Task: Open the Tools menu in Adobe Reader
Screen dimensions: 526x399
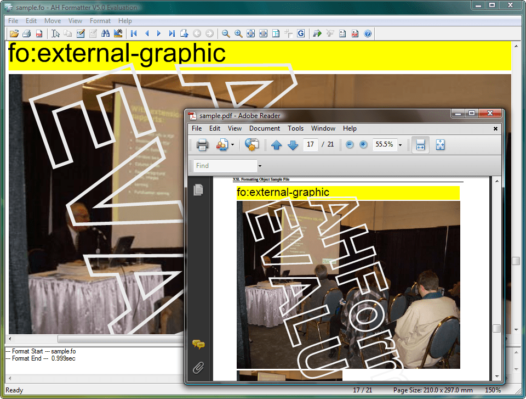Action: pyautogui.click(x=295, y=128)
